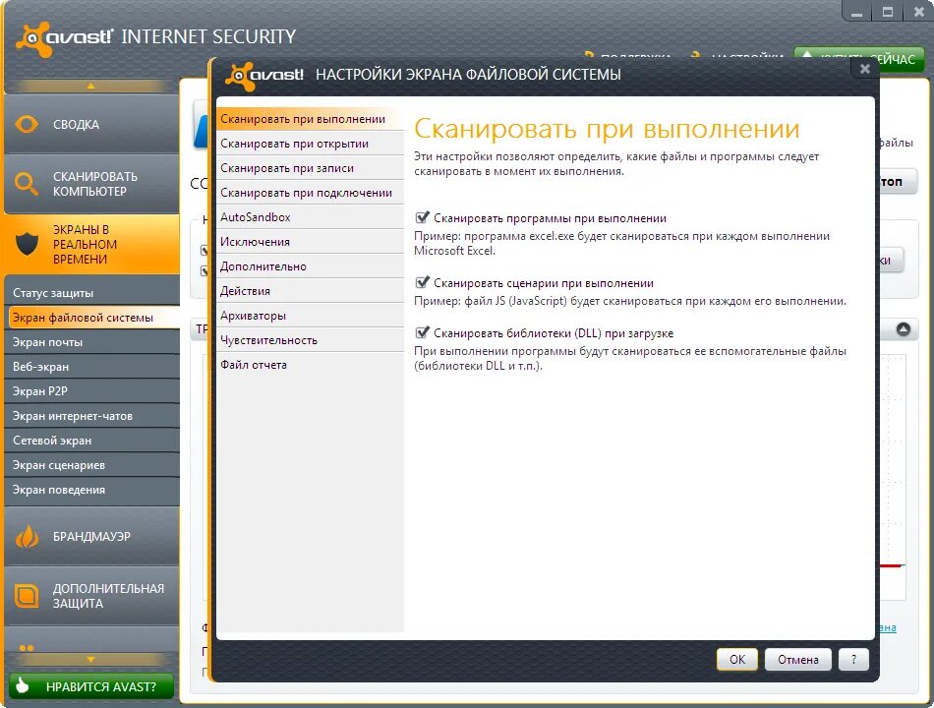Click the avast! logo in main window header

pos(64,38)
